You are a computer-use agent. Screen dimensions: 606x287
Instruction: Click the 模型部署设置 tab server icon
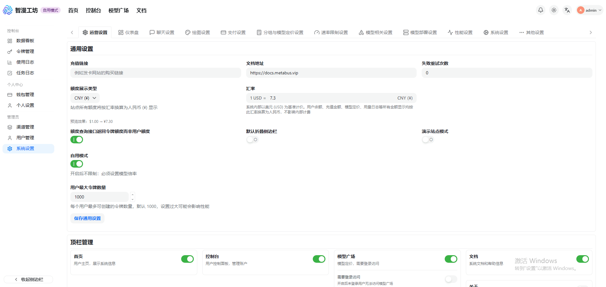point(406,32)
